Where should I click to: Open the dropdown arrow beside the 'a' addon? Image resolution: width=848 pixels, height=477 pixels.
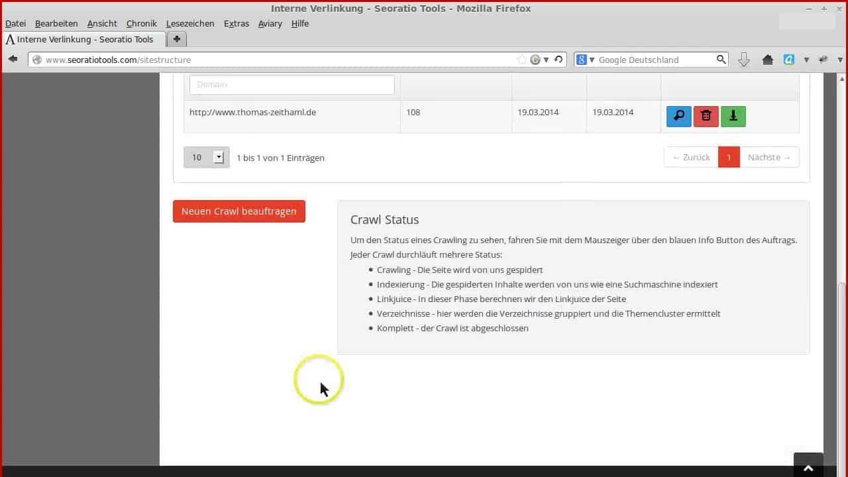click(806, 60)
